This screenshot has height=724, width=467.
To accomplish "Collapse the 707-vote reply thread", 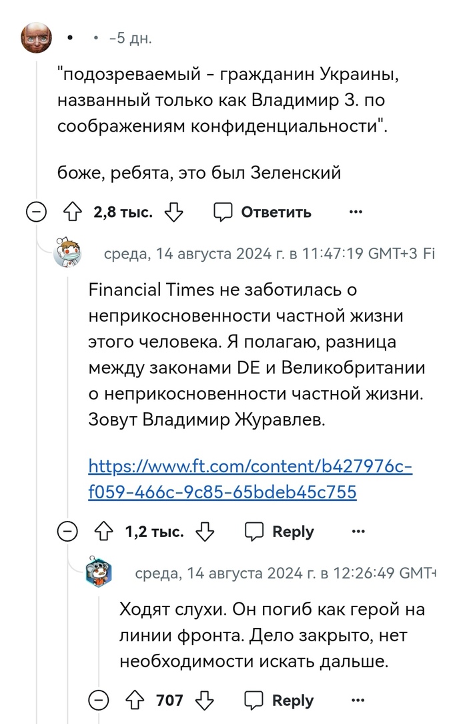I will point(98,700).
